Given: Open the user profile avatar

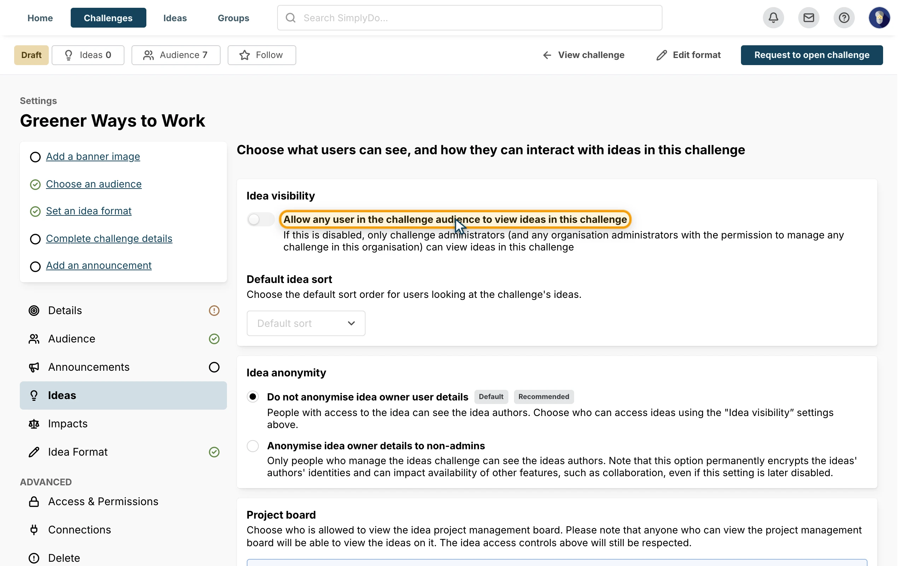Looking at the screenshot, I should tap(879, 18).
